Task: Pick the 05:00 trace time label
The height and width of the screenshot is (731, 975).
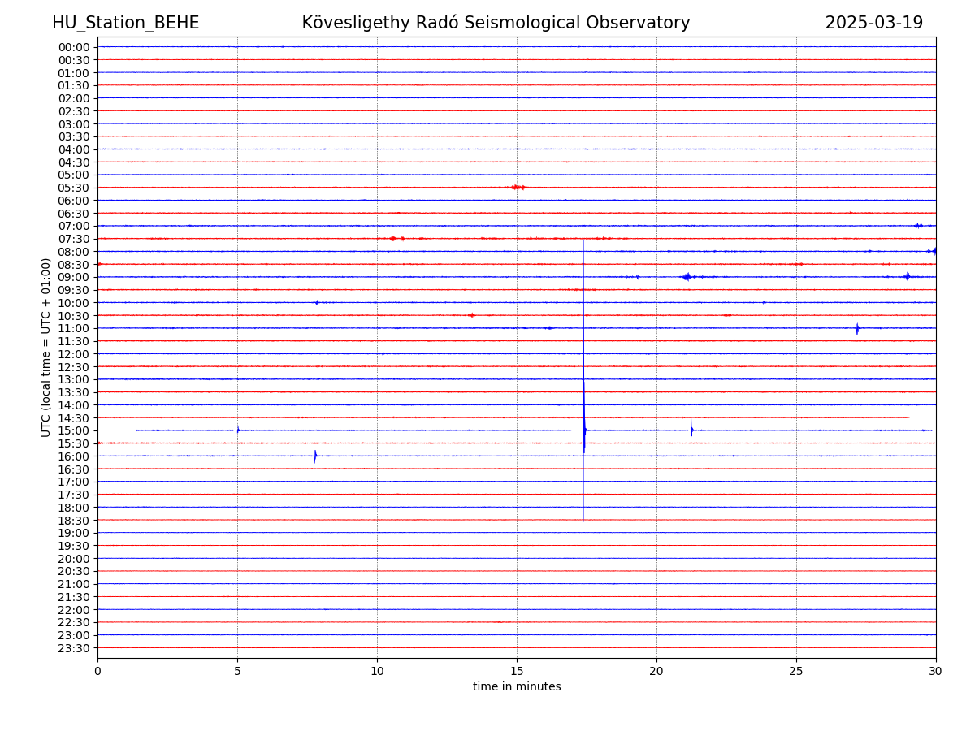Action: (74, 175)
